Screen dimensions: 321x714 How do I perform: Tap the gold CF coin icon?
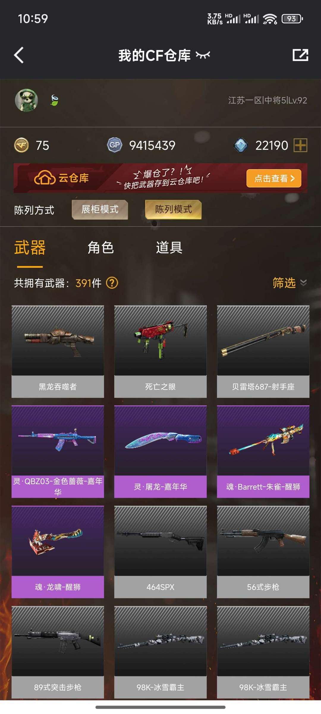coord(21,145)
